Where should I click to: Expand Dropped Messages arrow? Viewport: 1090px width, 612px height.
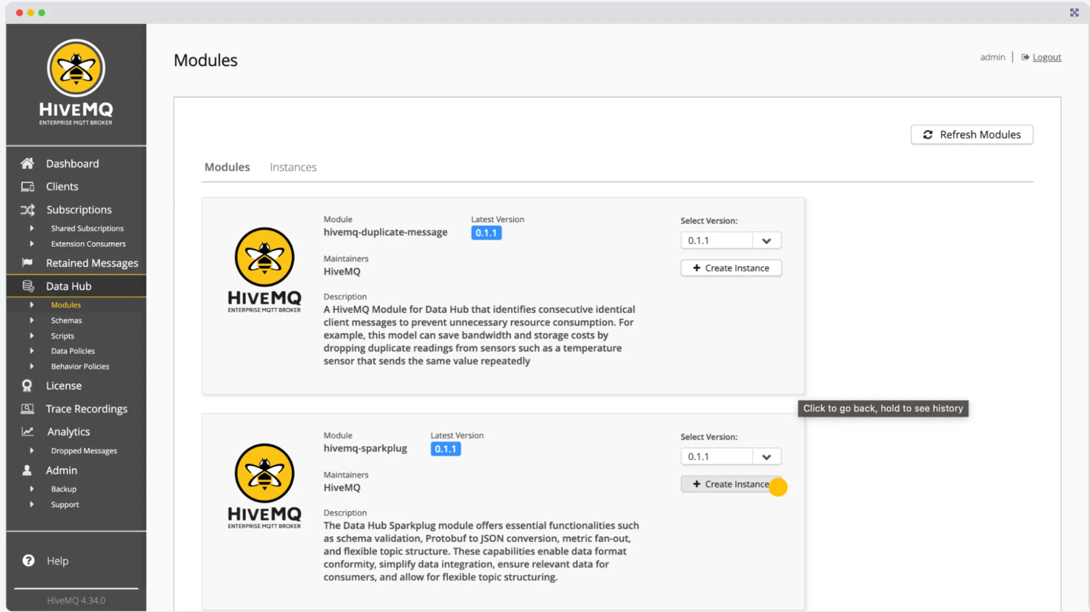(32, 451)
